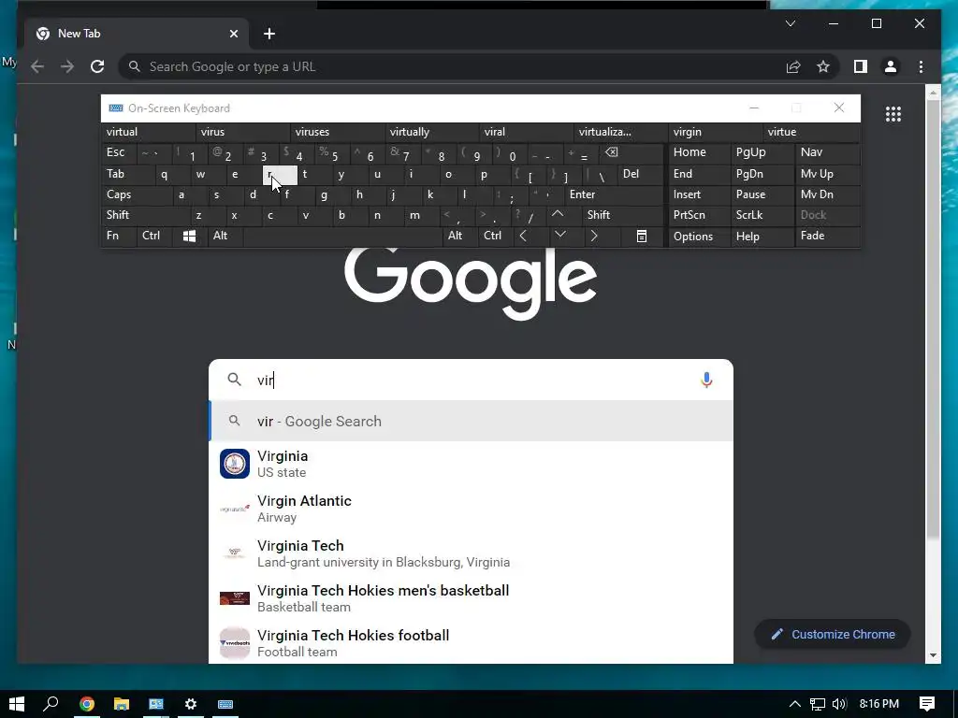Click the Chrome icon in the taskbar
The width and height of the screenshot is (958, 718).
point(87,704)
